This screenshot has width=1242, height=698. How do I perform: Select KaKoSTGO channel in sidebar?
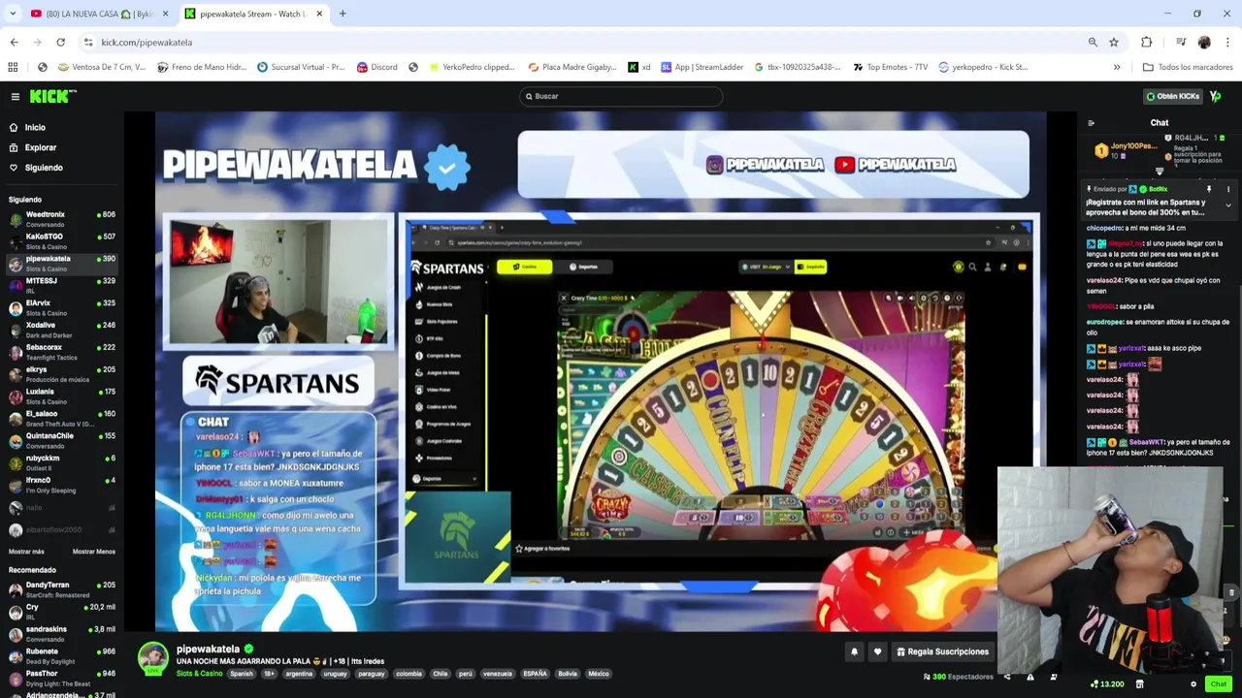tap(60, 241)
